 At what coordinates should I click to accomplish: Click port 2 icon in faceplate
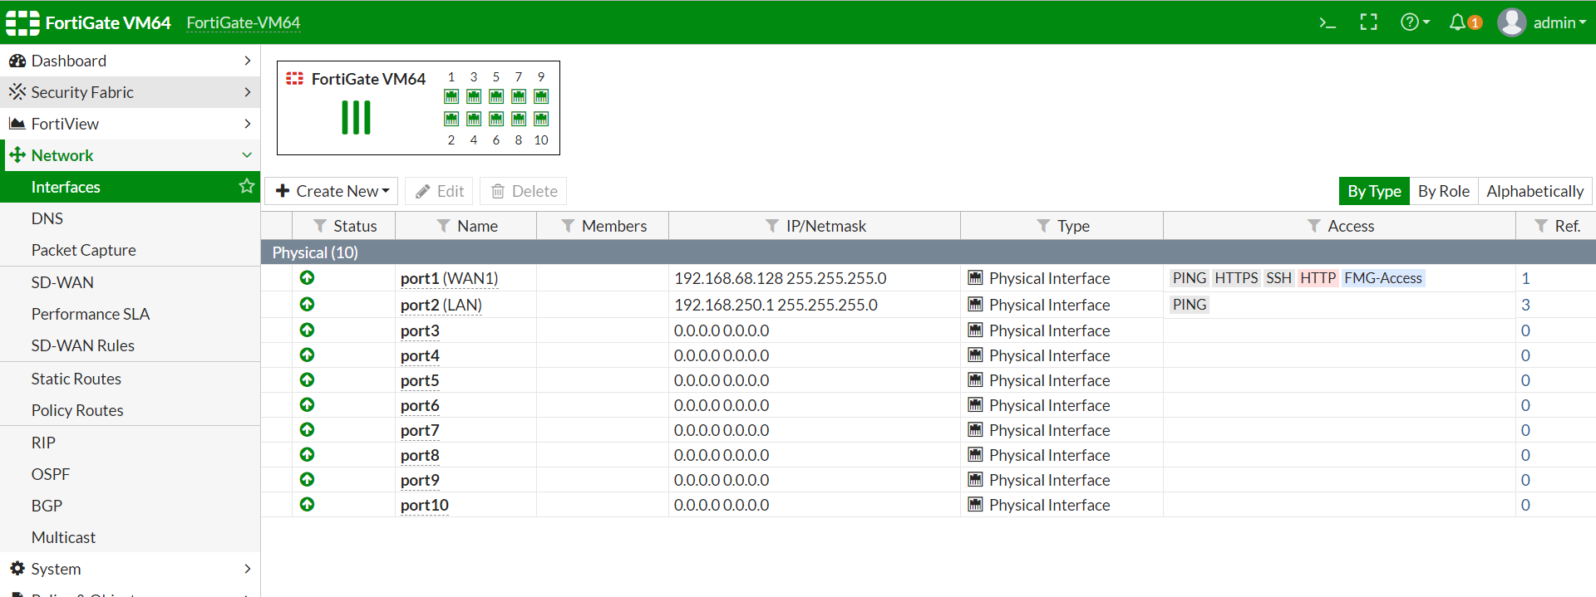451,119
